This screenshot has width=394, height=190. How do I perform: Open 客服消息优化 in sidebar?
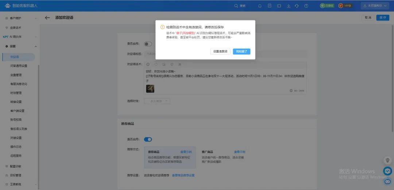(x=19, y=84)
